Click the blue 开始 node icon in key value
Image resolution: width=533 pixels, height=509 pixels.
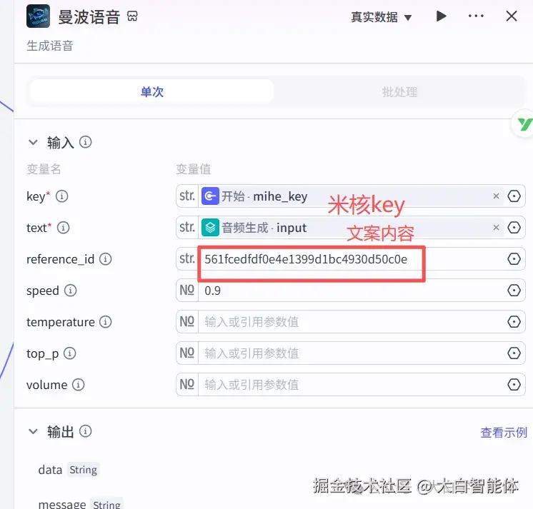[x=210, y=196]
